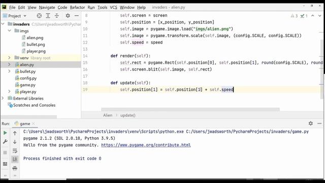Hide the Run tool window
The height and width of the screenshot is (183, 325).
click(x=319, y=124)
